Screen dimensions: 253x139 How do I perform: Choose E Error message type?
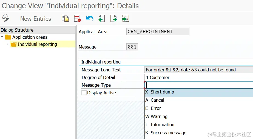click(x=199, y=108)
